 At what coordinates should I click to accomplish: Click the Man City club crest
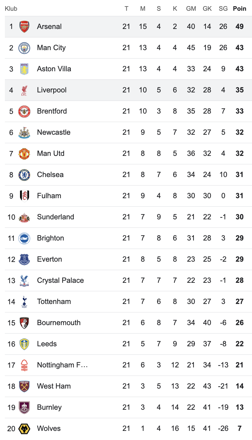[24, 48]
